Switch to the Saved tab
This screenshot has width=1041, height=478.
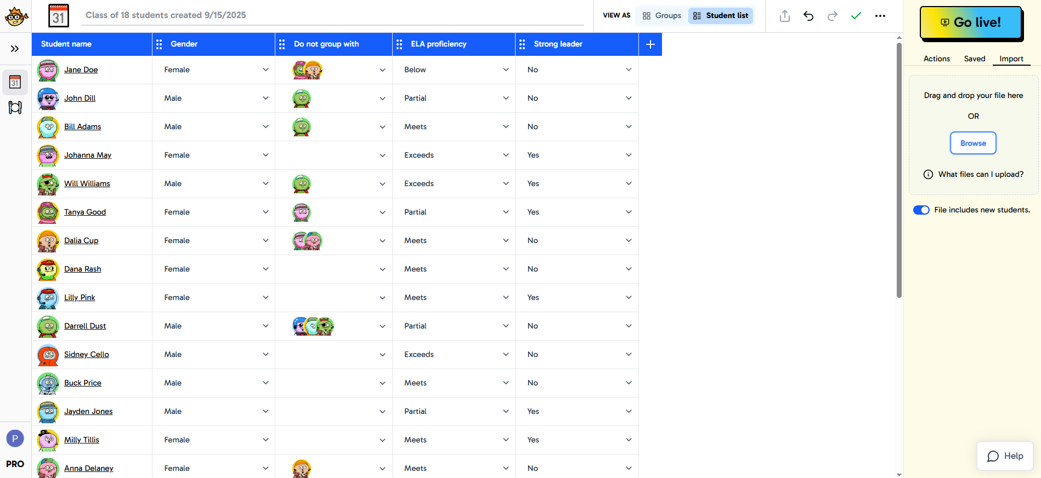[x=974, y=59]
